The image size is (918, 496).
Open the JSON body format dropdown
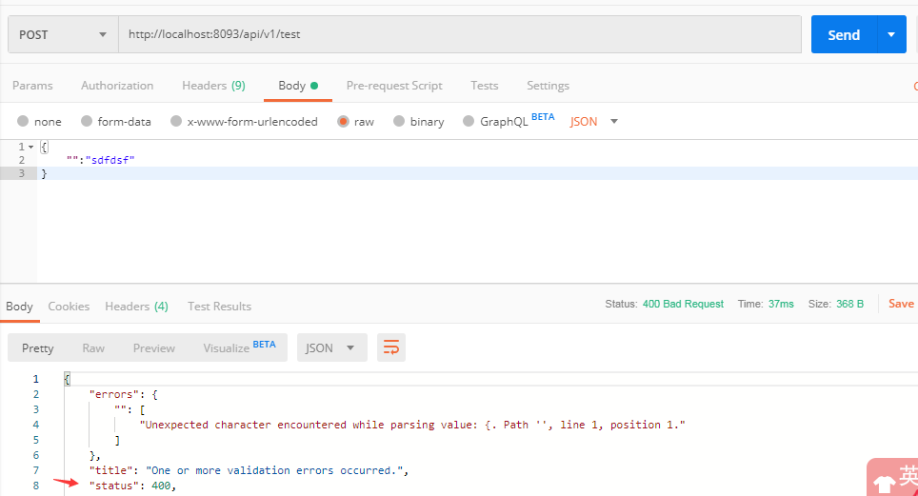coord(594,122)
